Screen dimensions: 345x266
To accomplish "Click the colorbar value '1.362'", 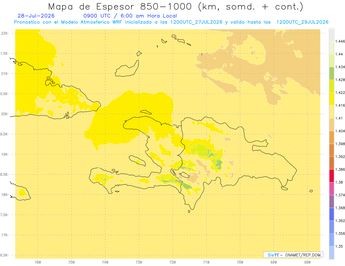I will click(340, 221).
